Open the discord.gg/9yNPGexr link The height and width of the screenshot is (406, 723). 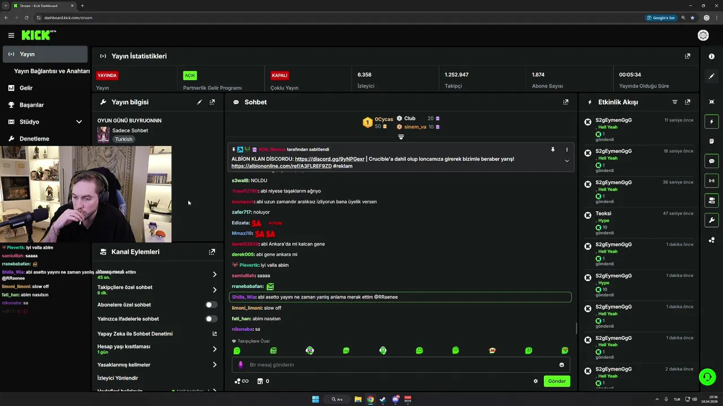tap(329, 159)
